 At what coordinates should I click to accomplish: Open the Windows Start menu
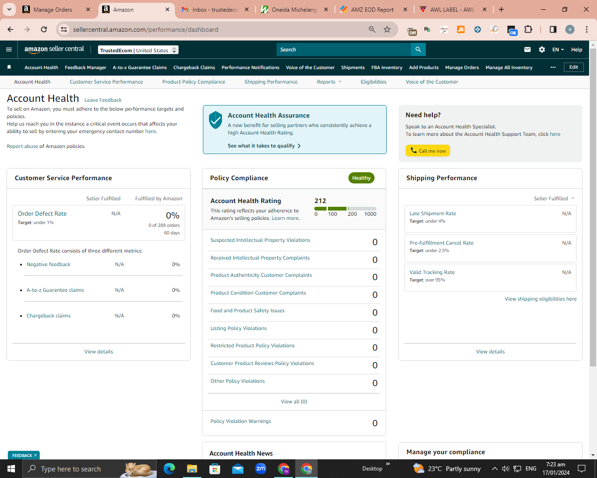point(11,469)
